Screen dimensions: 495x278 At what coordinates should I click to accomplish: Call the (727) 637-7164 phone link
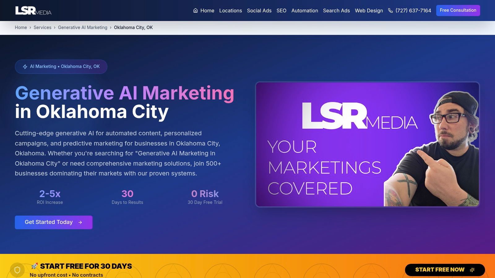point(410,11)
